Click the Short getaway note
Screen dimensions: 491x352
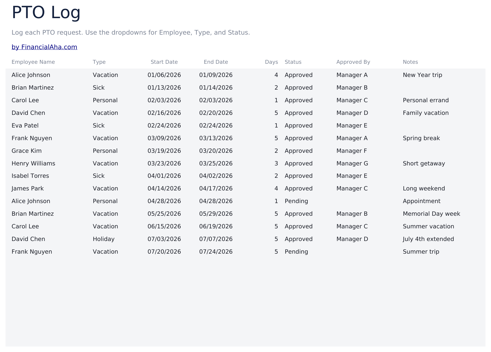[x=424, y=163]
